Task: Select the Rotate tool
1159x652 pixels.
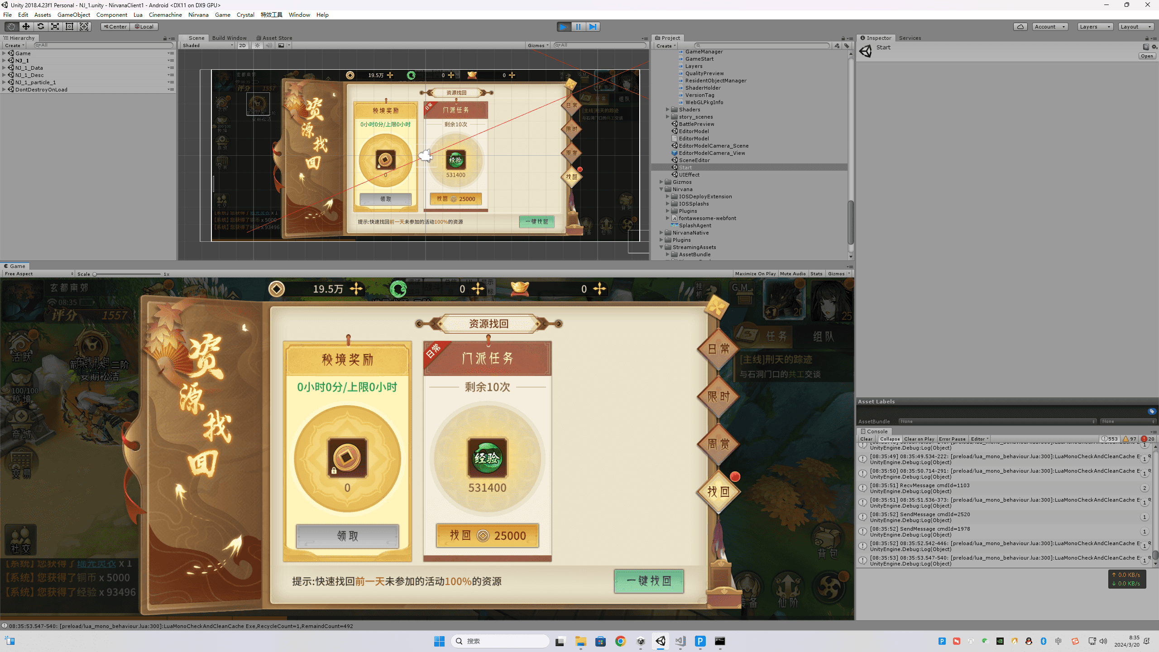Action: pyautogui.click(x=40, y=27)
